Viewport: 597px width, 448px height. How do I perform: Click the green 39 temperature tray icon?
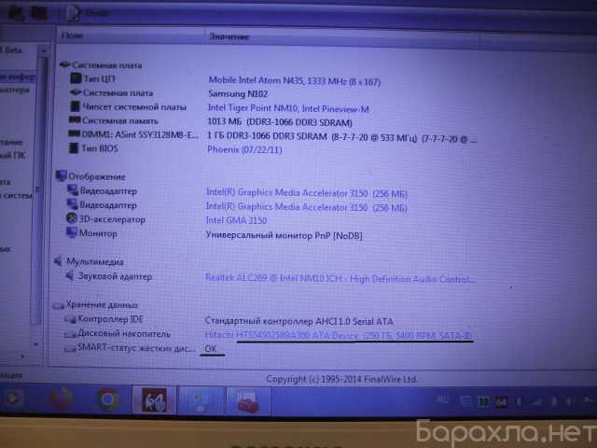[483, 401]
